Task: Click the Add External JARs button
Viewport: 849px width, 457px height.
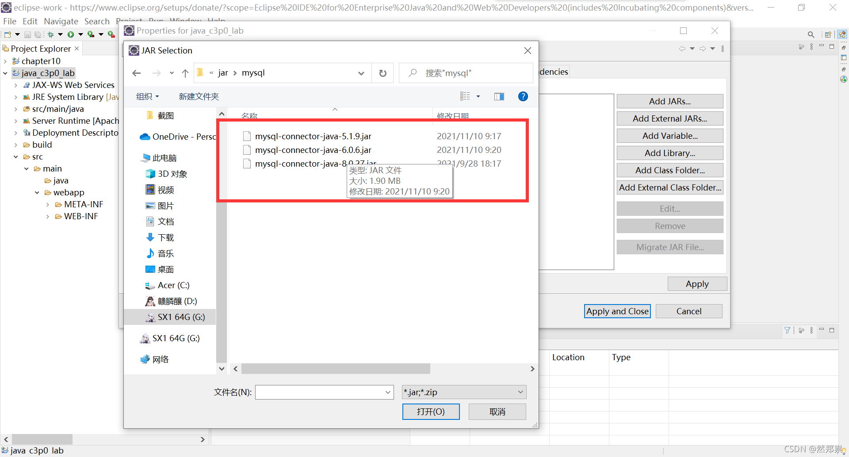Action: click(x=669, y=118)
